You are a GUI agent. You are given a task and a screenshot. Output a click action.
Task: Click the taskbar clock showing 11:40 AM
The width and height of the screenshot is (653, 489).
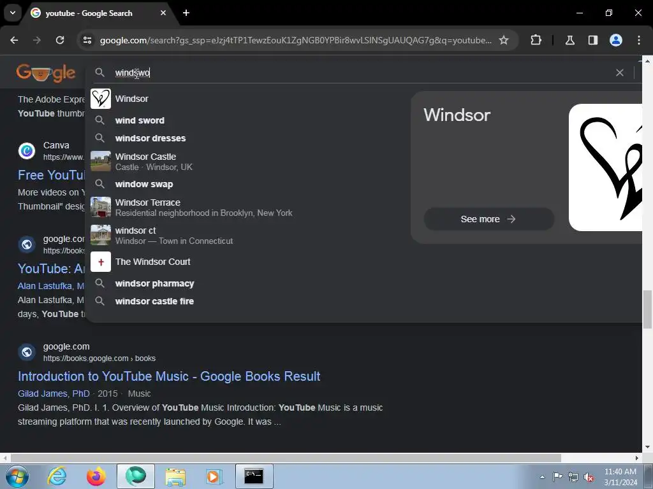pos(620,477)
